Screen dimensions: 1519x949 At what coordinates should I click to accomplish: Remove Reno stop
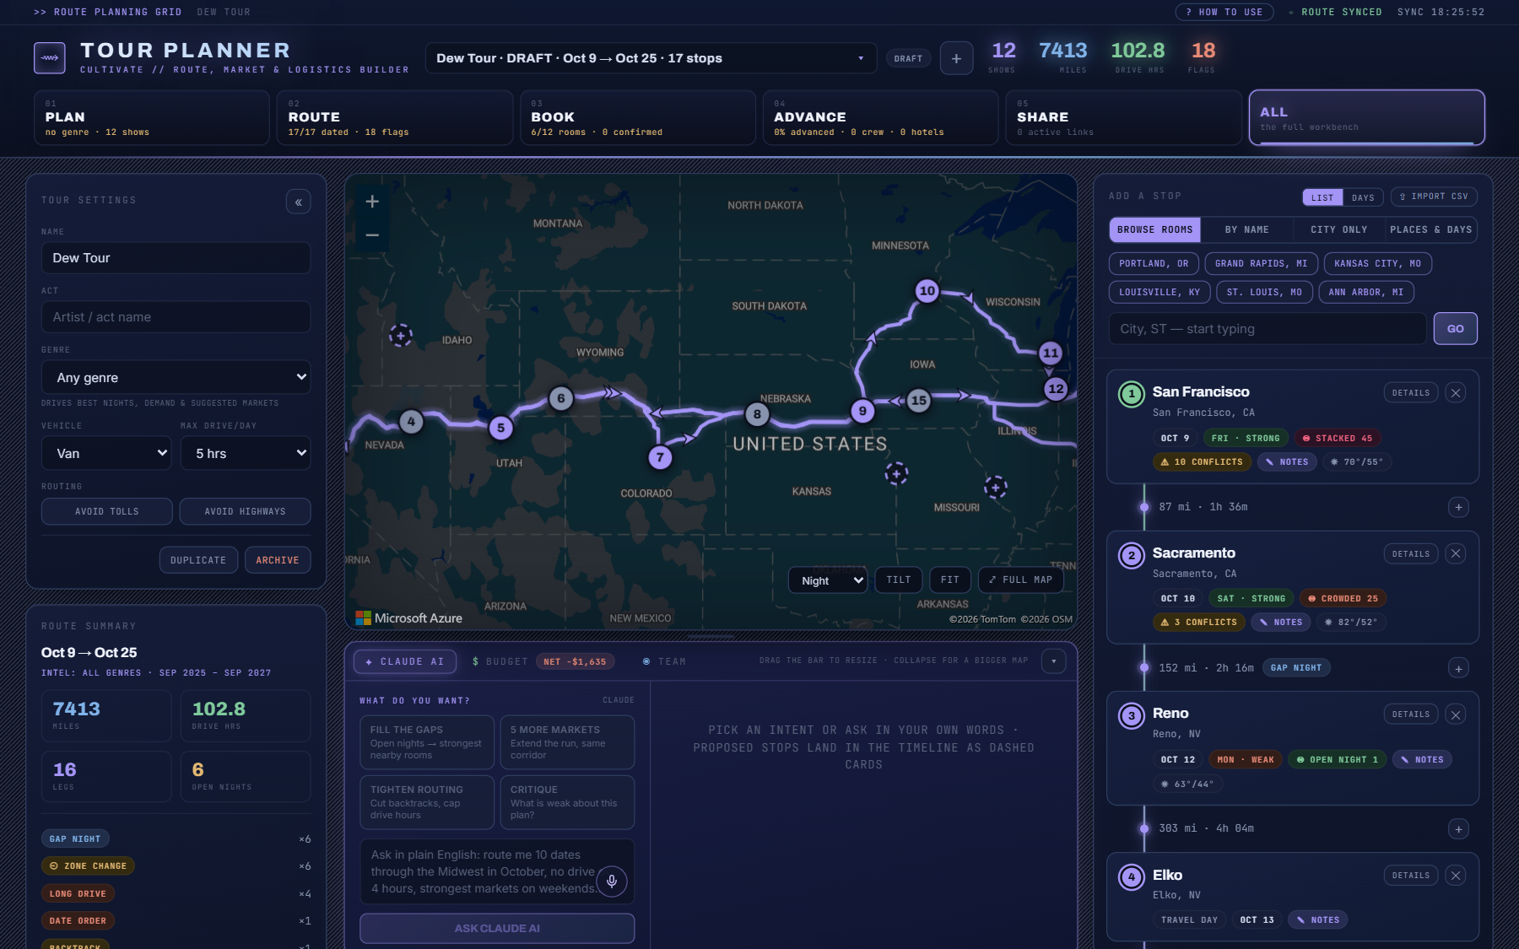[x=1455, y=714]
